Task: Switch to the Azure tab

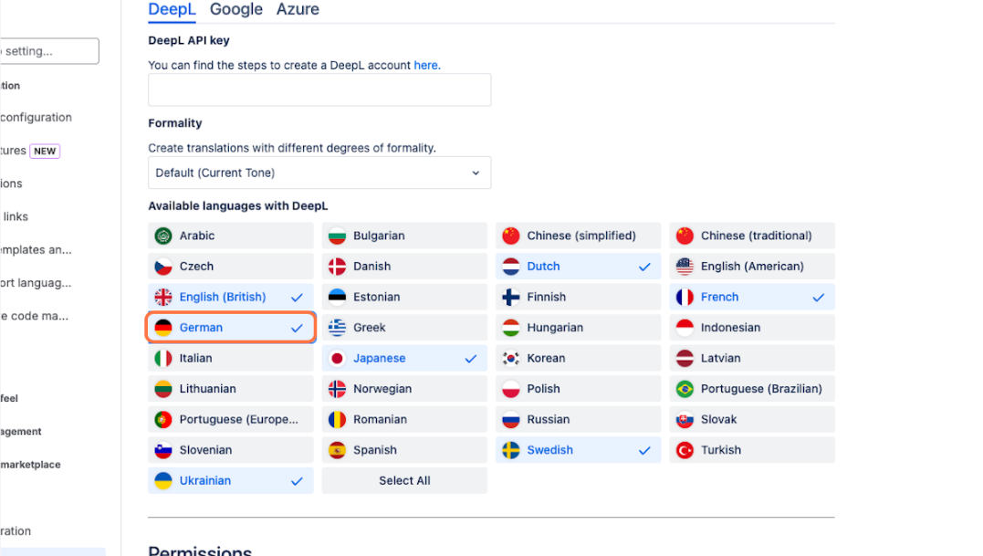Action: 298,9
